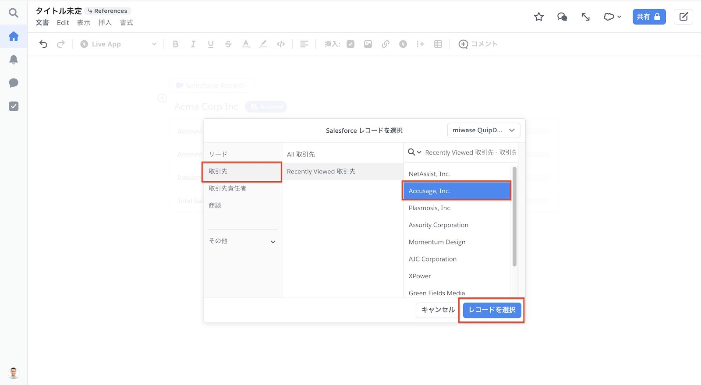This screenshot has width=701, height=385.
Task: Toggle underline formatting
Action: click(211, 44)
